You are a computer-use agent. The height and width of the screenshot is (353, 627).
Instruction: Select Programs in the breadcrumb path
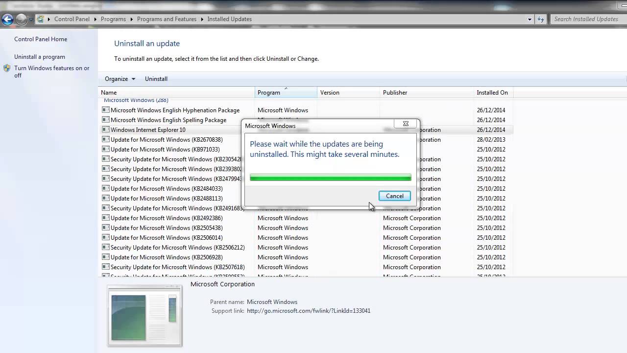tap(113, 19)
